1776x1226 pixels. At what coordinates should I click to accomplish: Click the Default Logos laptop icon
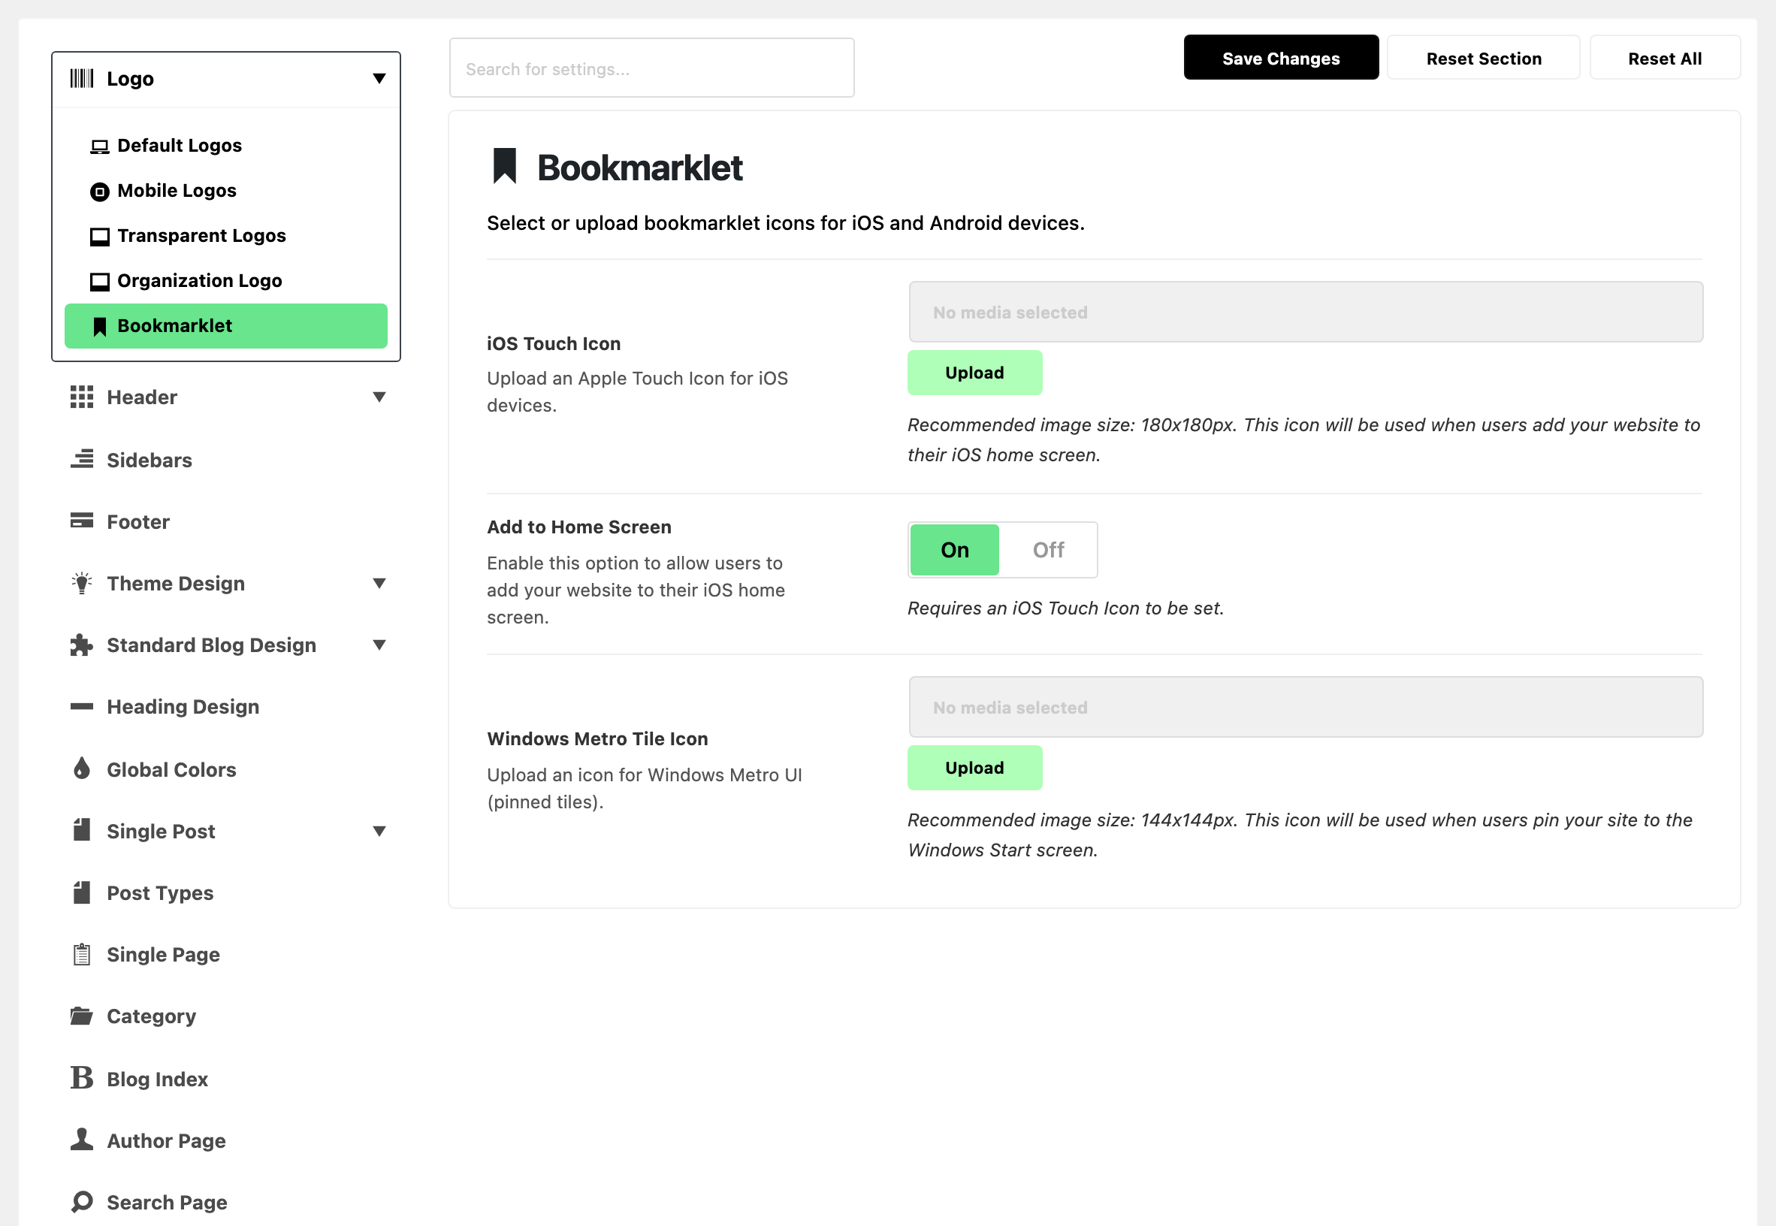point(100,146)
